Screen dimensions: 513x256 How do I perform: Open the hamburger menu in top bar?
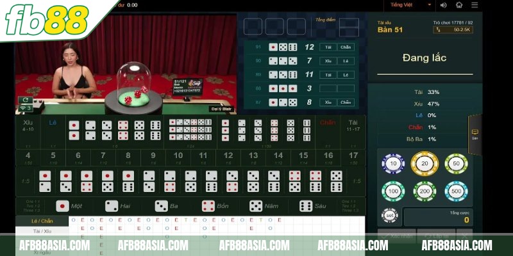pyautogui.click(x=475, y=5)
